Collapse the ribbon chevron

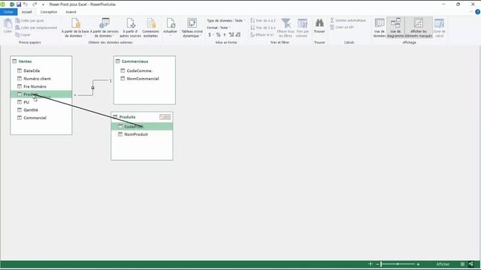coord(471,12)
